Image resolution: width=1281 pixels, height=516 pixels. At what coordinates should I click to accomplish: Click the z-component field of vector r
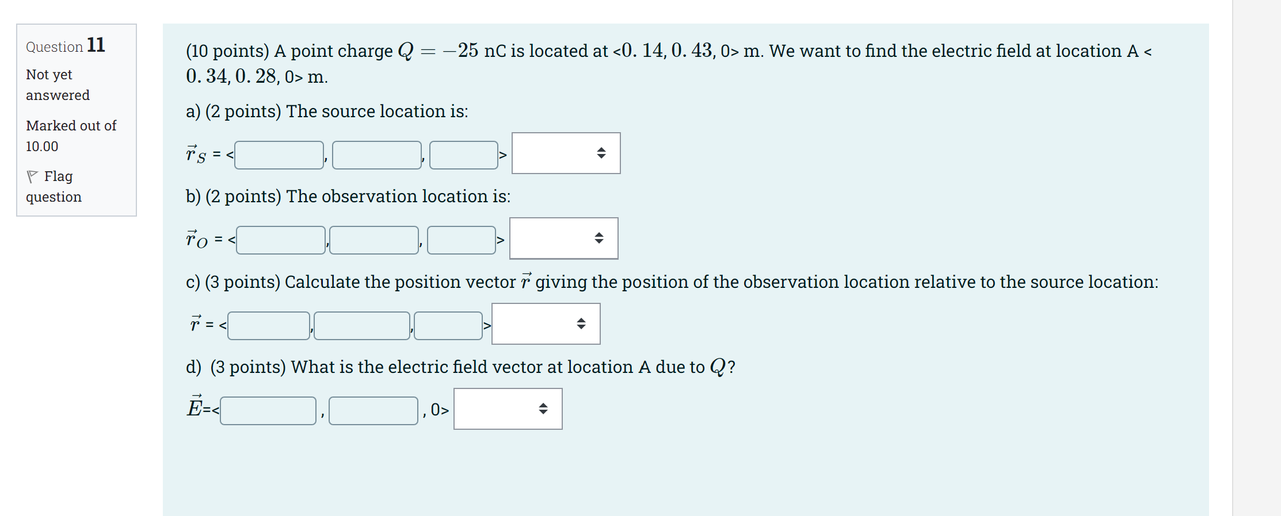point(448,325)
